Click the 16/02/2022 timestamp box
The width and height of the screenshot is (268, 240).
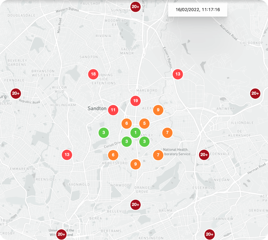197,10
